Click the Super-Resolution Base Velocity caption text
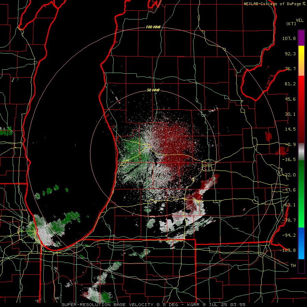The height and width of the screenshot is (307, 307). tap(107, 305)
